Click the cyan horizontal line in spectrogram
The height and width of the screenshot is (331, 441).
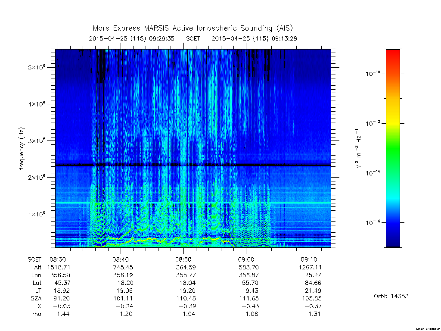[193, 203]
